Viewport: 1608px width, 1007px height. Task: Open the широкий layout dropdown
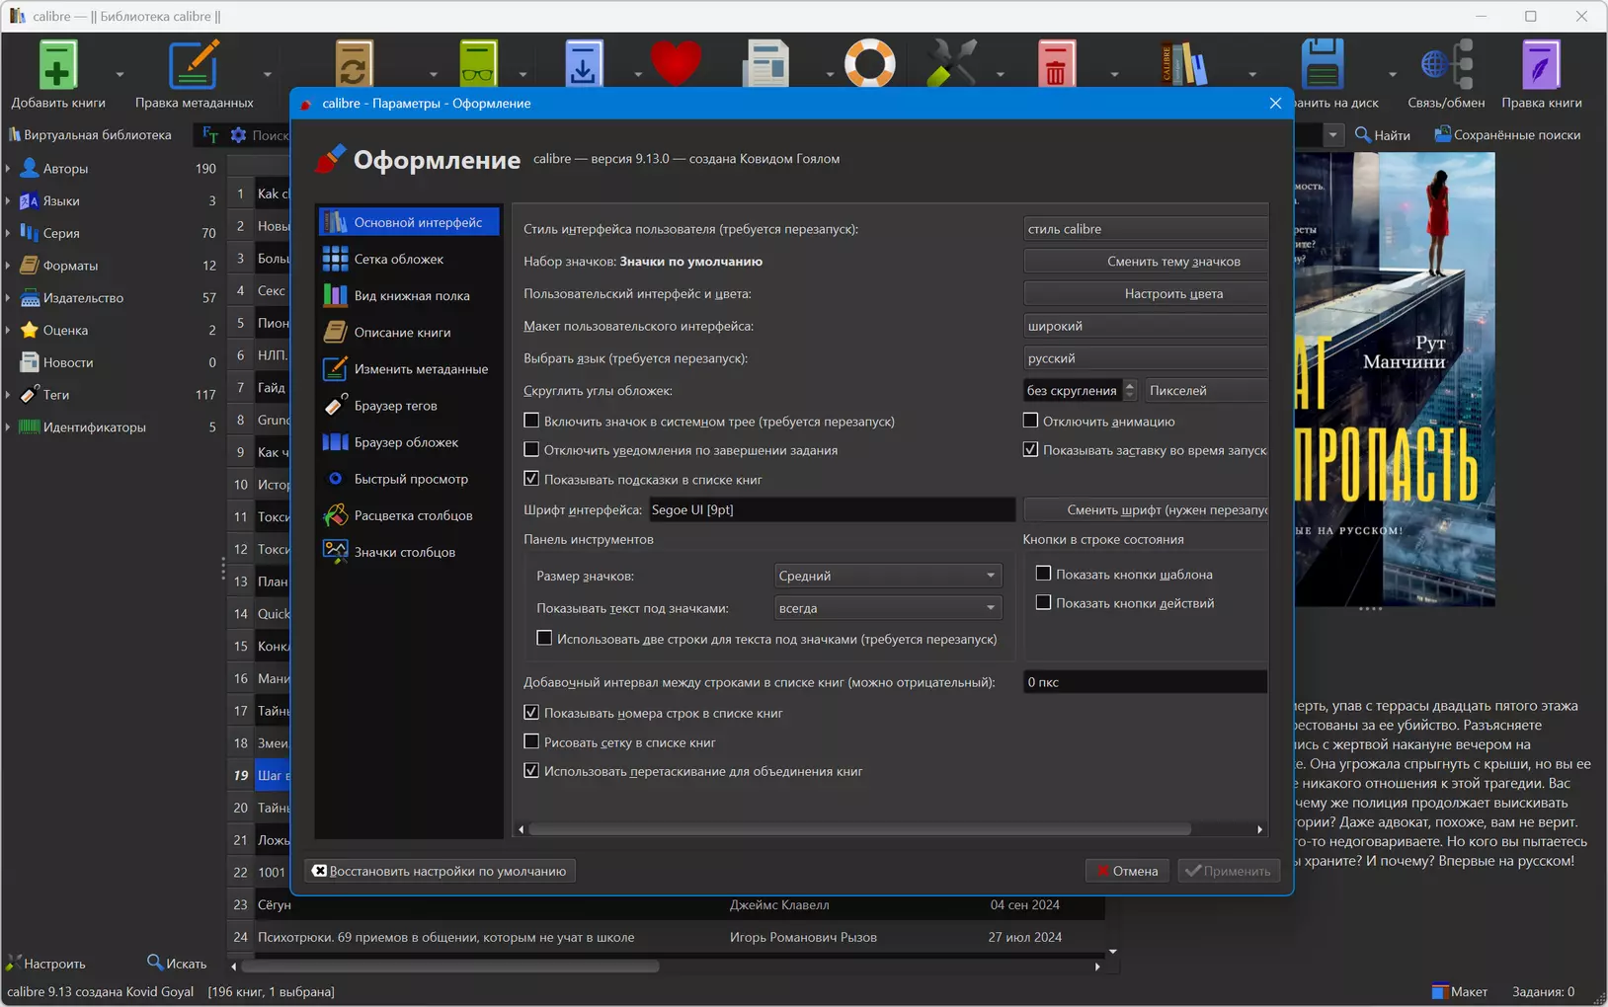1146,326
